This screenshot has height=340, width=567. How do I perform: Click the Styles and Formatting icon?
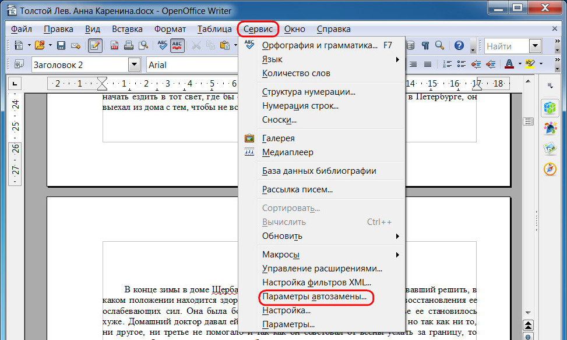[19, 65]
